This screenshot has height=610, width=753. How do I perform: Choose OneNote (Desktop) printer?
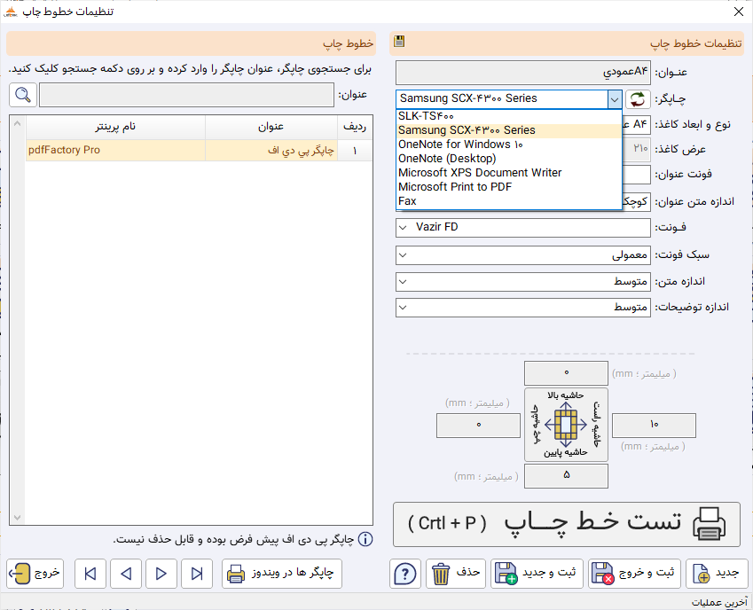(509, 159)
